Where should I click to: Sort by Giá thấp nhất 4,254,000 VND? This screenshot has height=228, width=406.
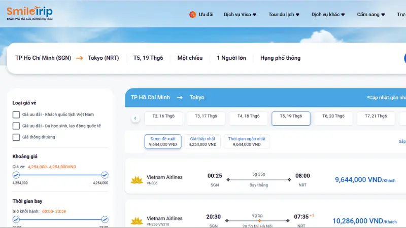pyautogui.click(x=202, y=141)
